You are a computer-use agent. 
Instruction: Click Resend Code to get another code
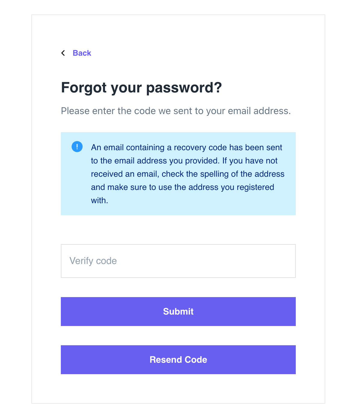pos(178,360)
